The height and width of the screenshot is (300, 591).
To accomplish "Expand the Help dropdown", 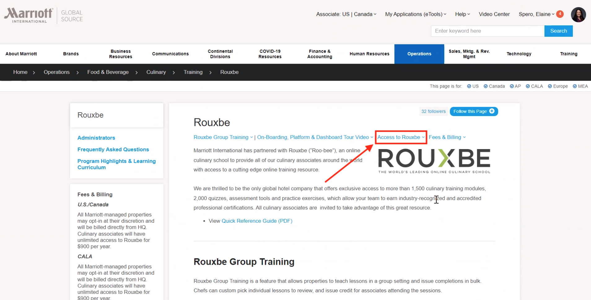I will (x=462, y=14).
